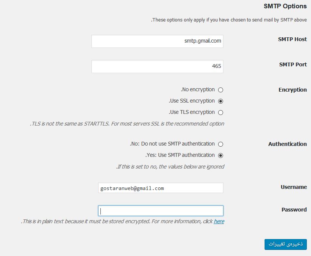
Task: Click the SMTP Options section heading
Action: pos(285,6)
